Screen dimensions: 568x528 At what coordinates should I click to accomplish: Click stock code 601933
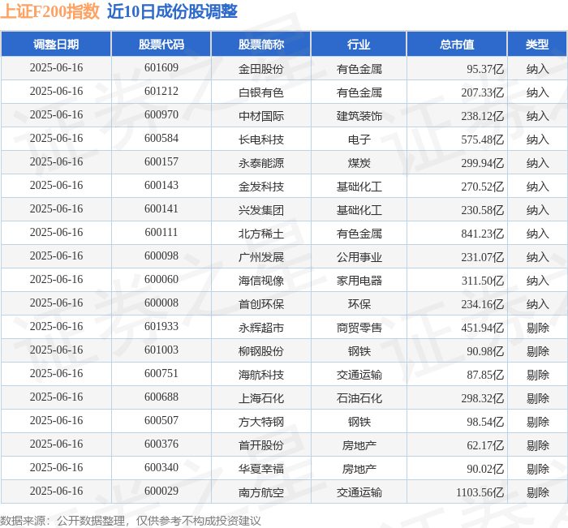pos(161,327)
